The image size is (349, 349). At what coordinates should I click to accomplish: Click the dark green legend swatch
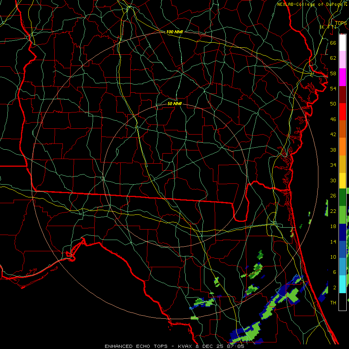(x=342, y=197)
